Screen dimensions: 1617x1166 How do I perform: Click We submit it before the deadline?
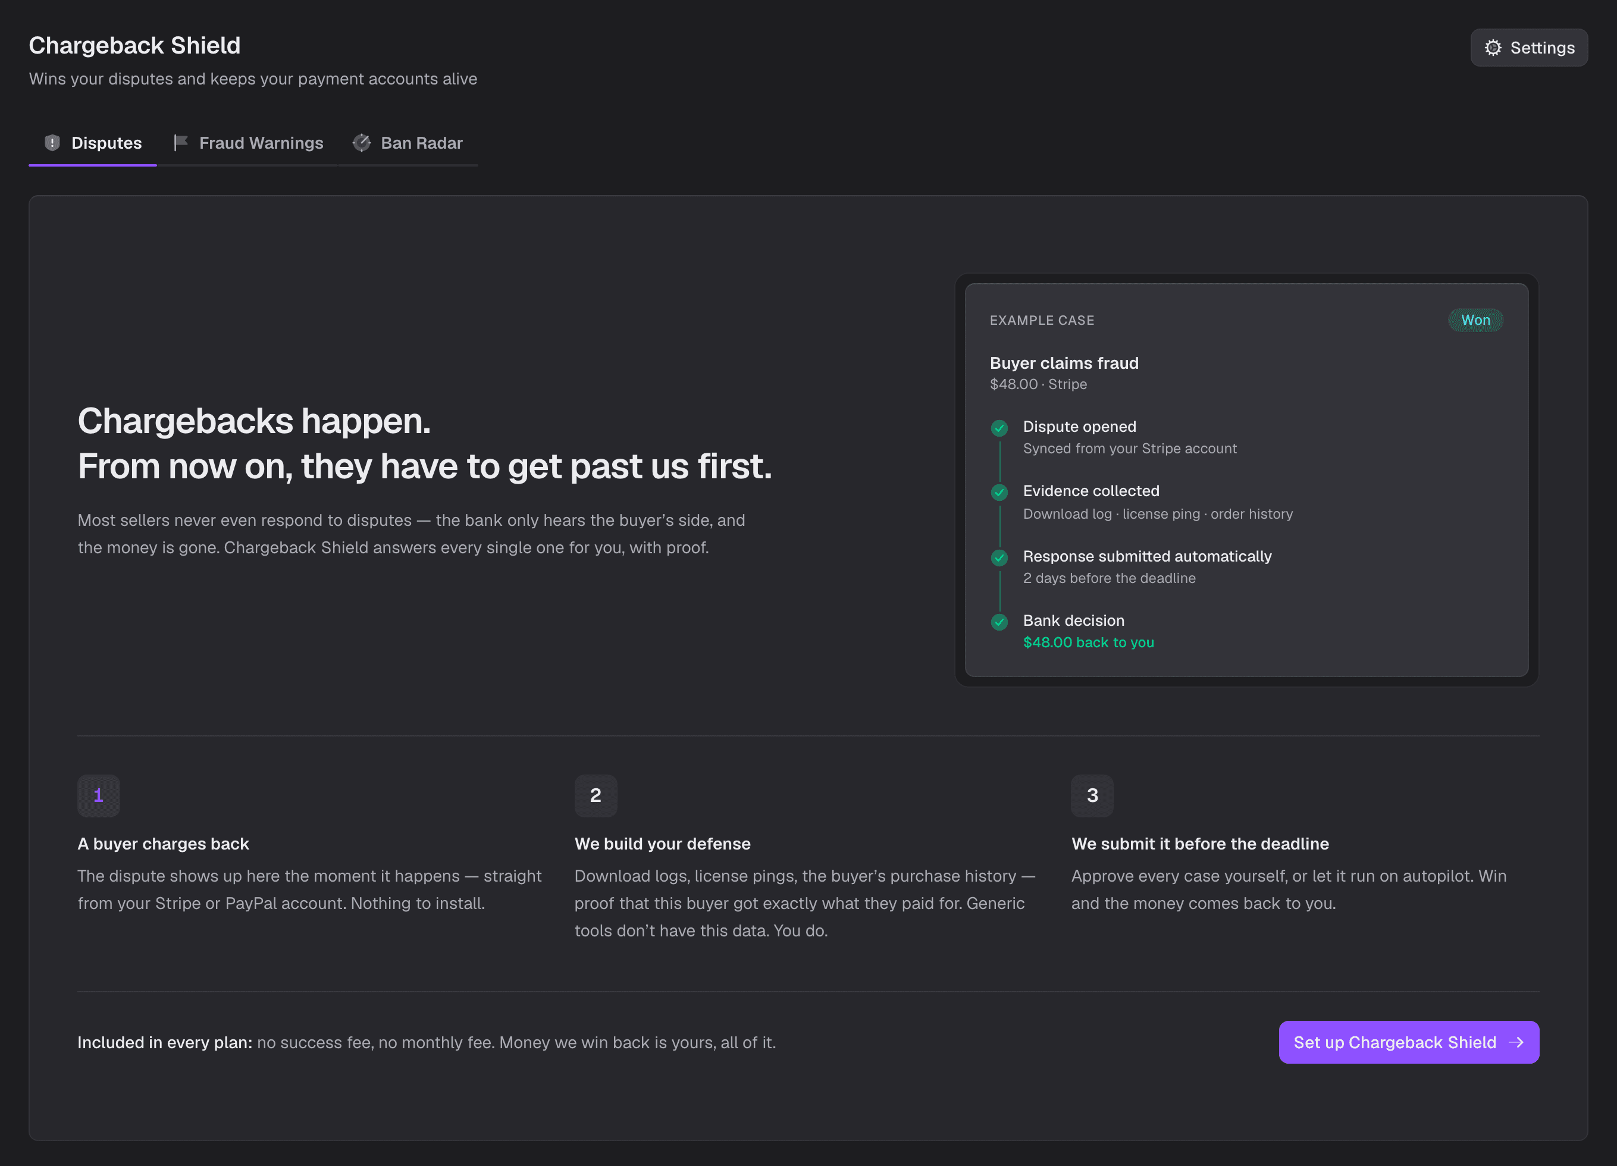1200,844
